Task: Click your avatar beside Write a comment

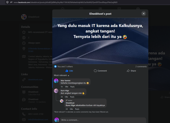Action: point(56,120)
